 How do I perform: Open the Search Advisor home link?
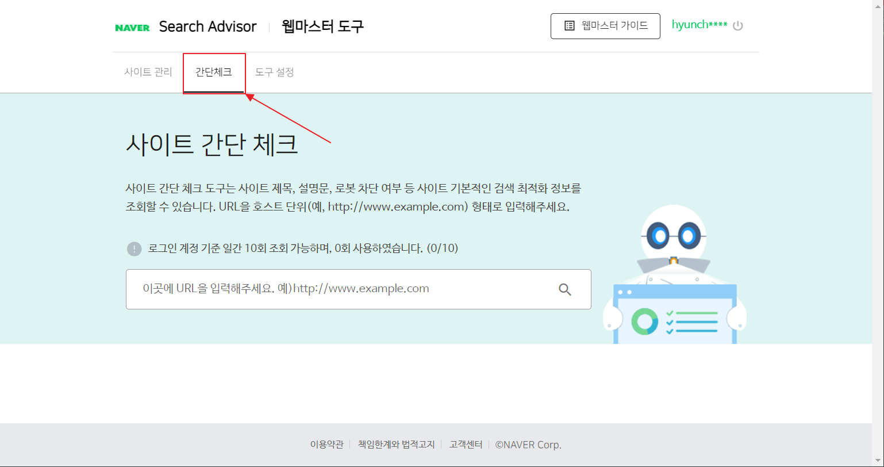click(x=207, y=26)
